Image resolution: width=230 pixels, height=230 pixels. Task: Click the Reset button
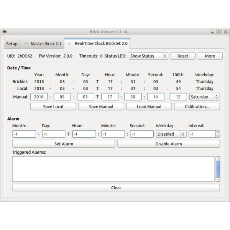pos(183,56)
